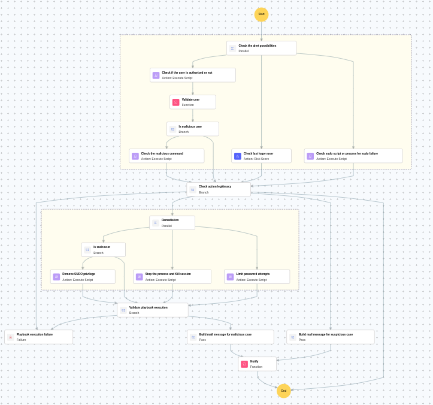This screenshot has height=405, width=433.
Task: Click 'Pass' subtitle under suspicious case message
Action: 302,340
